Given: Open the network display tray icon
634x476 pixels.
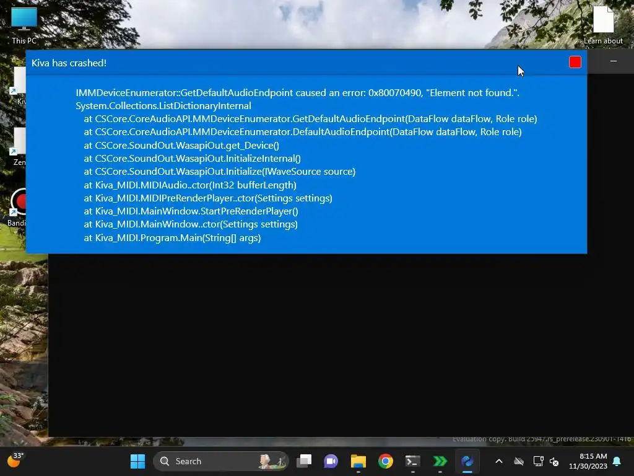Looking at the screenshot, I should 538,461.
